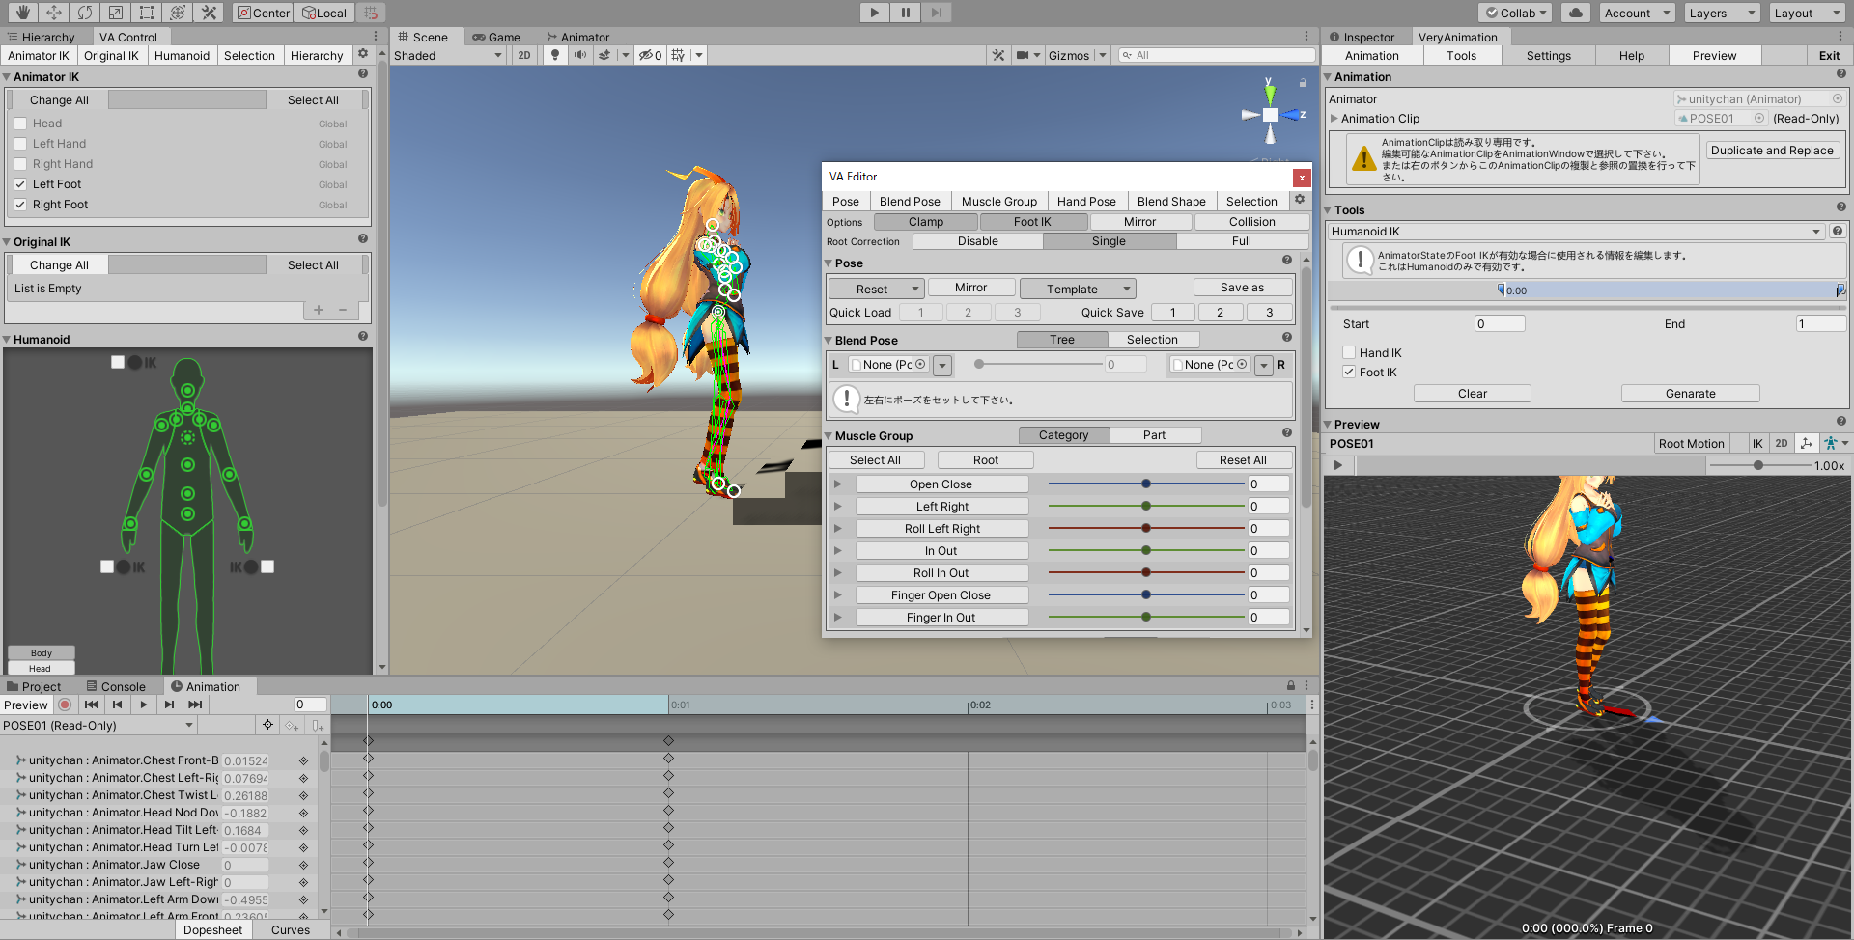Open the Humanoid IK tools dropdown
The image size is (1854, 940).
(x=1576, y=232)
